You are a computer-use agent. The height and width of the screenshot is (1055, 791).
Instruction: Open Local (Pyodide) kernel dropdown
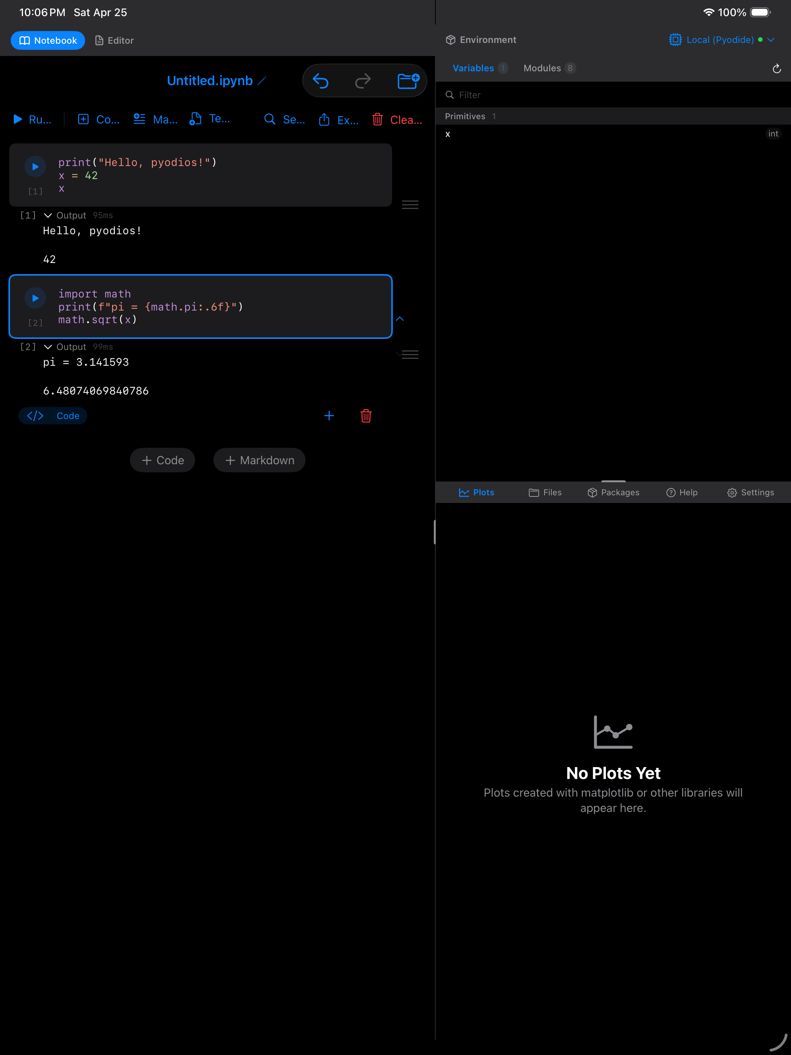(722, 39)
